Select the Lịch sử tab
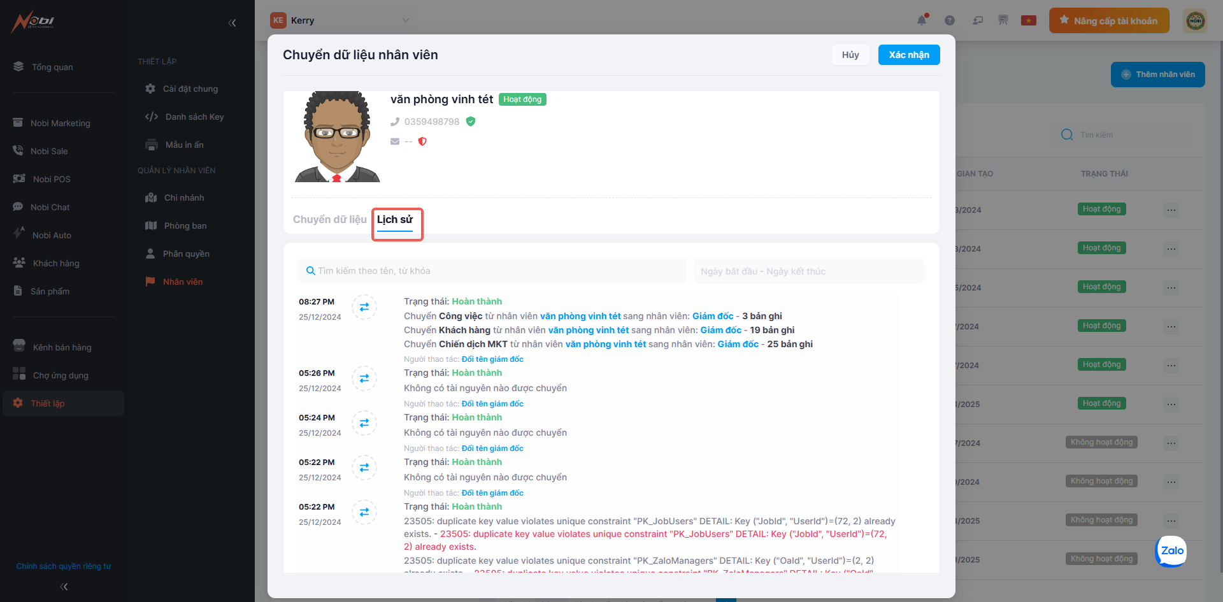Screen dimensions: 1223x602 (x=395, y=220)
